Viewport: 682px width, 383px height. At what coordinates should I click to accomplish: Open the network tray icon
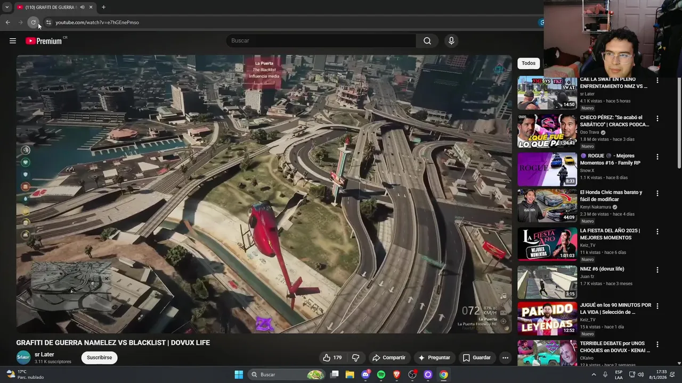pyautogui.click(x=632, y=374)
